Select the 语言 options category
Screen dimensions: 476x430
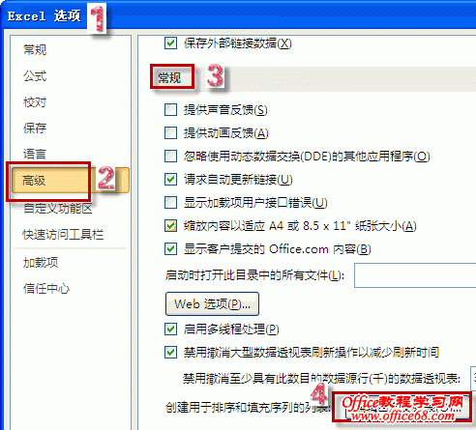point(35,154)
